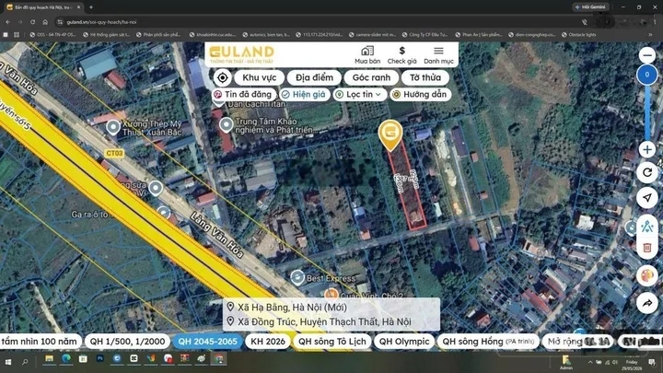
Task: Click the GULAND logo
Action: [x=242, y=53]
